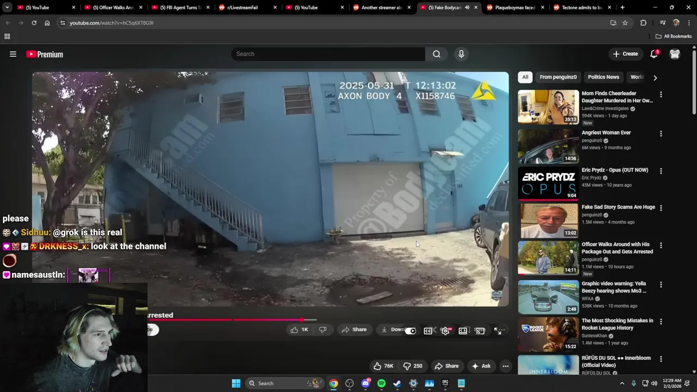The height and width of the screenshot is (392, 697).
Task: Open options for Mom Finds Cheerleader video
Action: point(661,94)
